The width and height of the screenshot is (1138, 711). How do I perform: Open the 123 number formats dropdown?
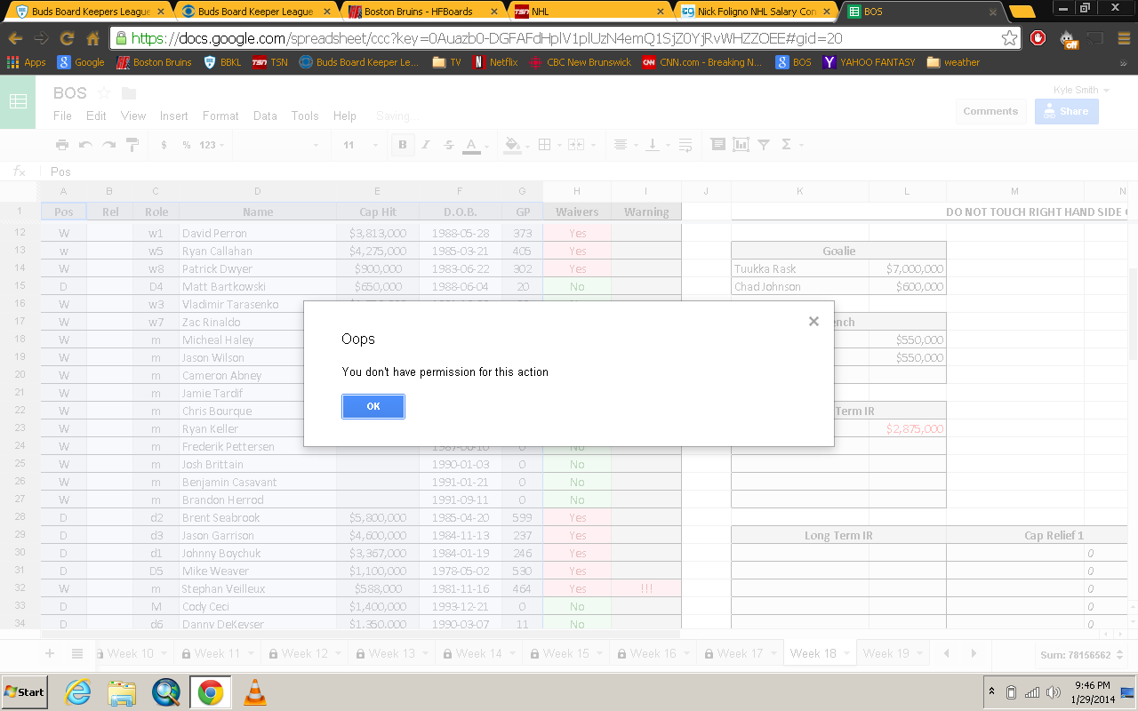click(212, 145)
